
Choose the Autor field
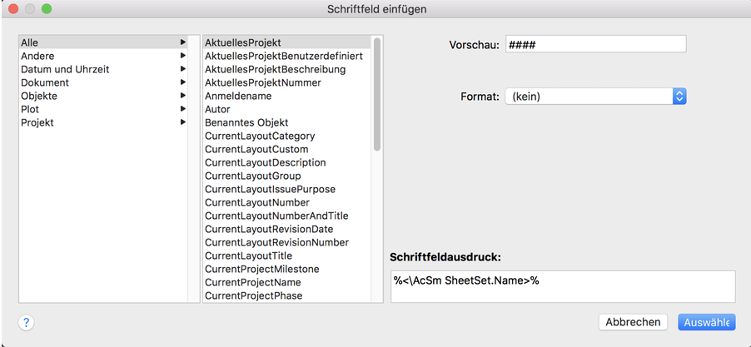tap(218, 109)
